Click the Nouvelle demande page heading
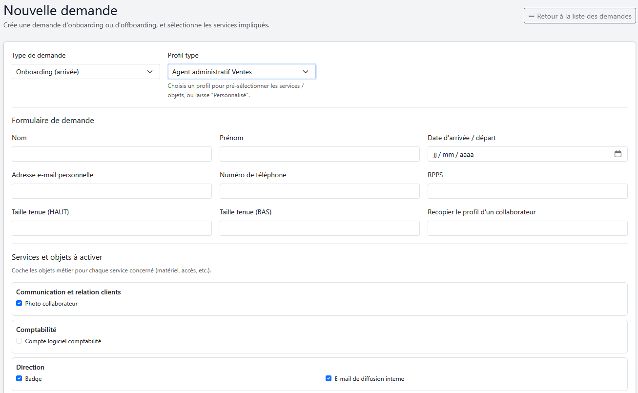The image size is (638, 393). coord(61,10)
